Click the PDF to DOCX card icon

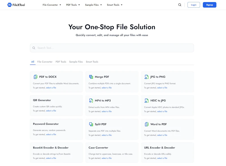[x=36, y=77]
